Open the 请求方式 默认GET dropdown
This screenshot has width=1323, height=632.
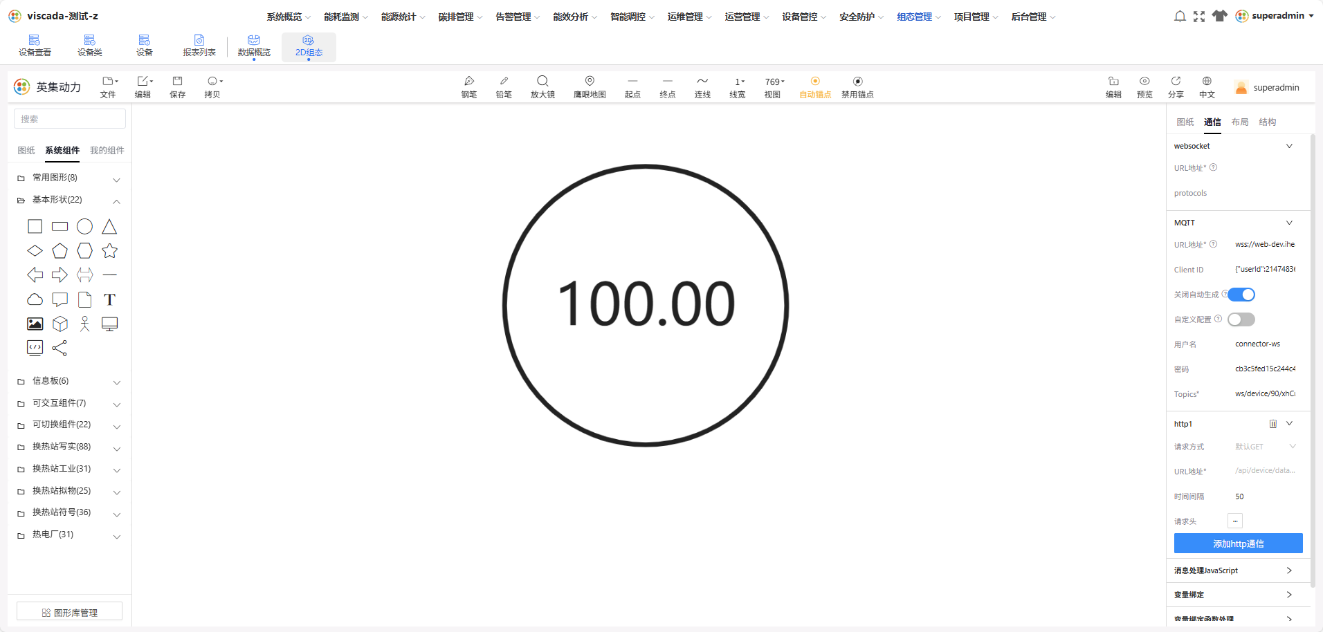(1265, 447)
